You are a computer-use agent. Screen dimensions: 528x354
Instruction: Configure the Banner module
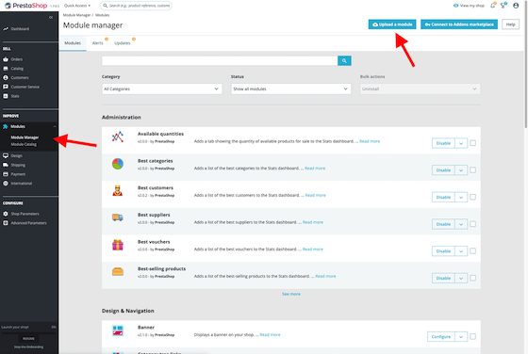coord(441,336)
